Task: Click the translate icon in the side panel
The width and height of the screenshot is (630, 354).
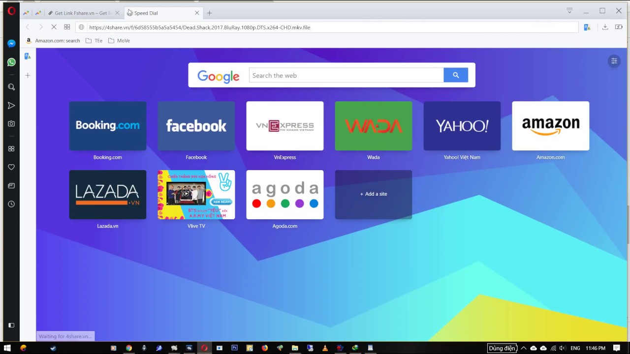Action: point(28,56)
